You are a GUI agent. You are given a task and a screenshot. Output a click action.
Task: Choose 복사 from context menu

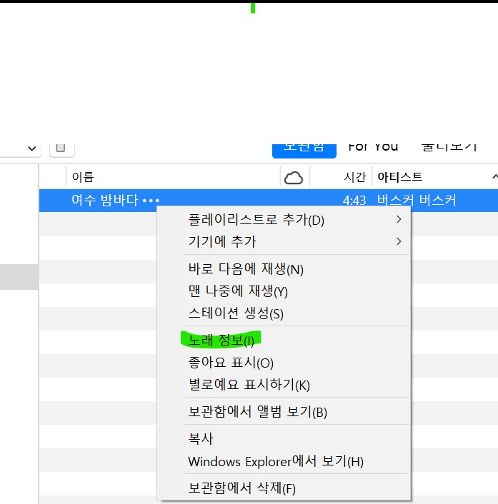point(284,438)
